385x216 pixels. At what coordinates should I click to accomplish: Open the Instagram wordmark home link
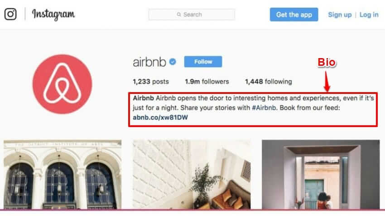point(53,14)
